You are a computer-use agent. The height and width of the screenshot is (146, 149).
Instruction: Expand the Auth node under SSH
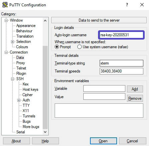tap(19, 100)
